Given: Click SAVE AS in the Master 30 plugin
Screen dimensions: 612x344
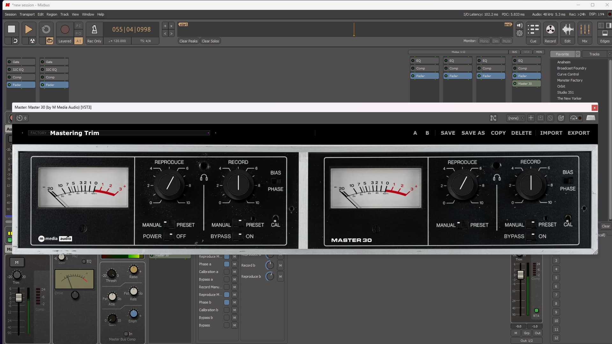Looking at the screenshot, I should 473,133.
